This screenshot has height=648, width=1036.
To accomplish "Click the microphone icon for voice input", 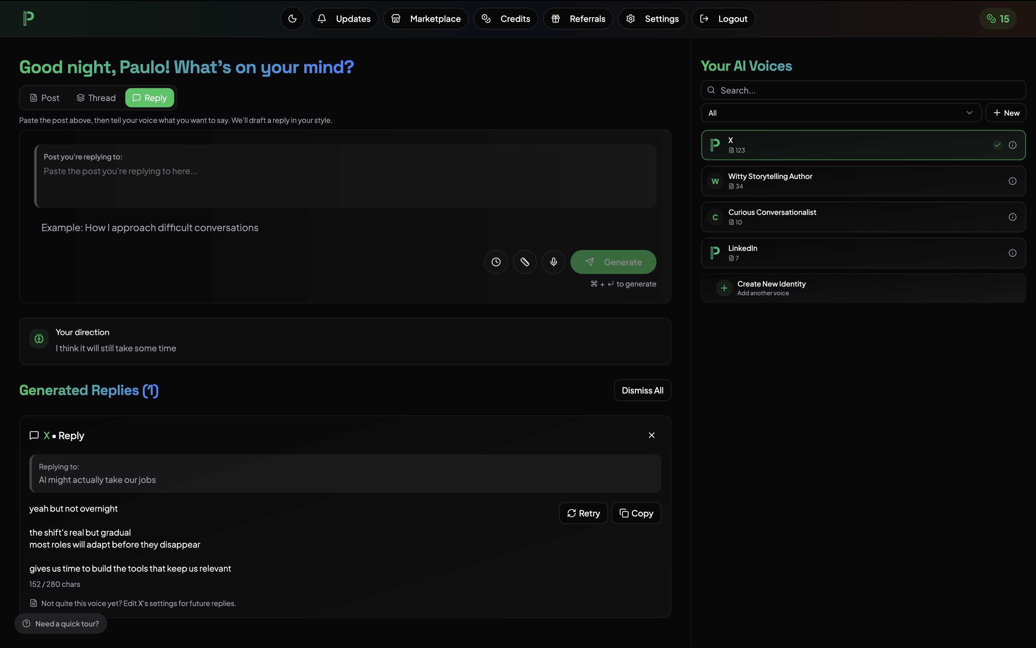I will [x=553, y=261].
